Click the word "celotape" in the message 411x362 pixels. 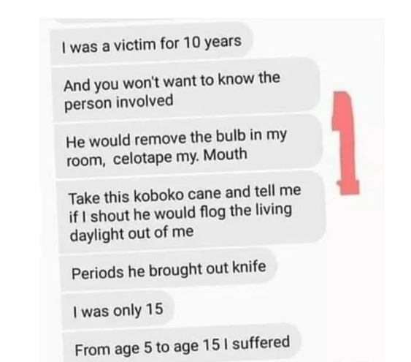click(x=142, y=158)
